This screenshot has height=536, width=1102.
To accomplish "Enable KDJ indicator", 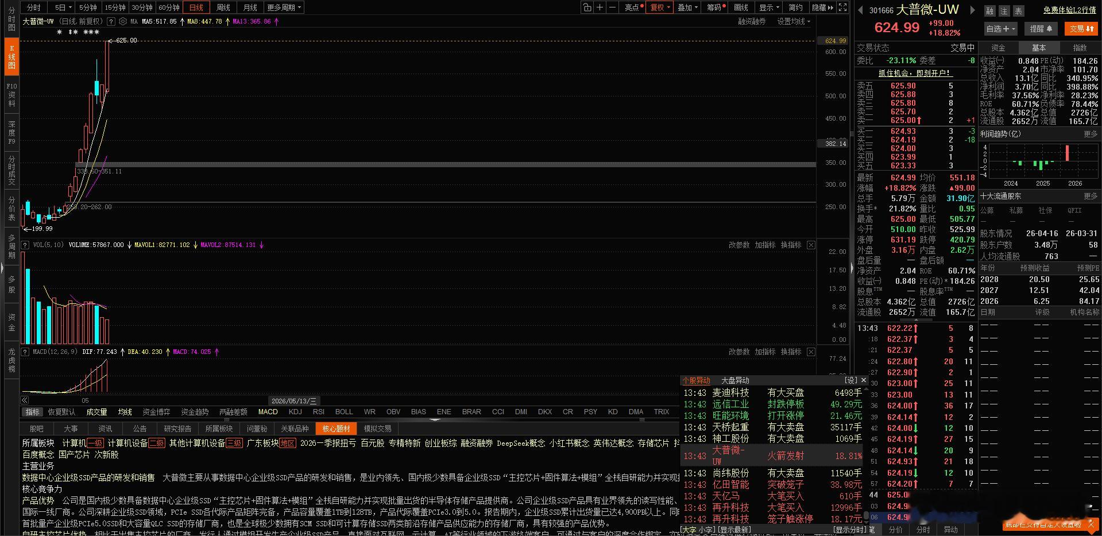I will pyautogui.click(x=295, y=412).
